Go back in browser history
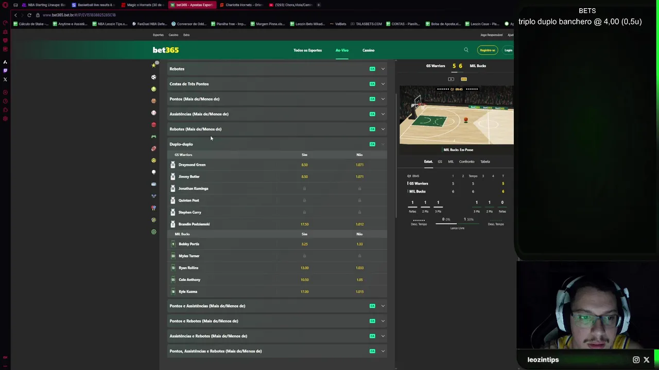659x370 pixels. tap(15, 15)
